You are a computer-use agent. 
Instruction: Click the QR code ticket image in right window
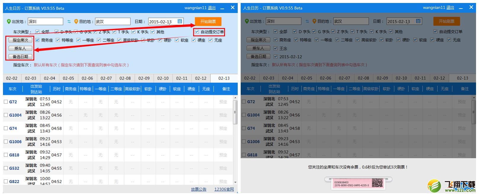tap(377, 183)
